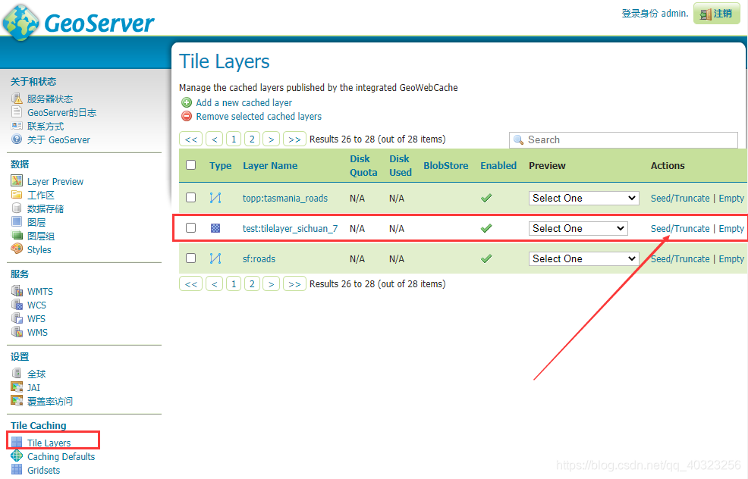The width and height of the screenshot is (748, 479).
Task: Click the About GeoServer question icon
Action: [17, 139]
